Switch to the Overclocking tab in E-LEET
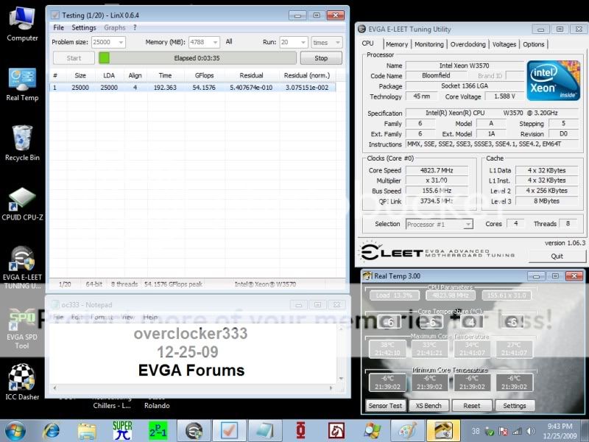 click(468, 44)
